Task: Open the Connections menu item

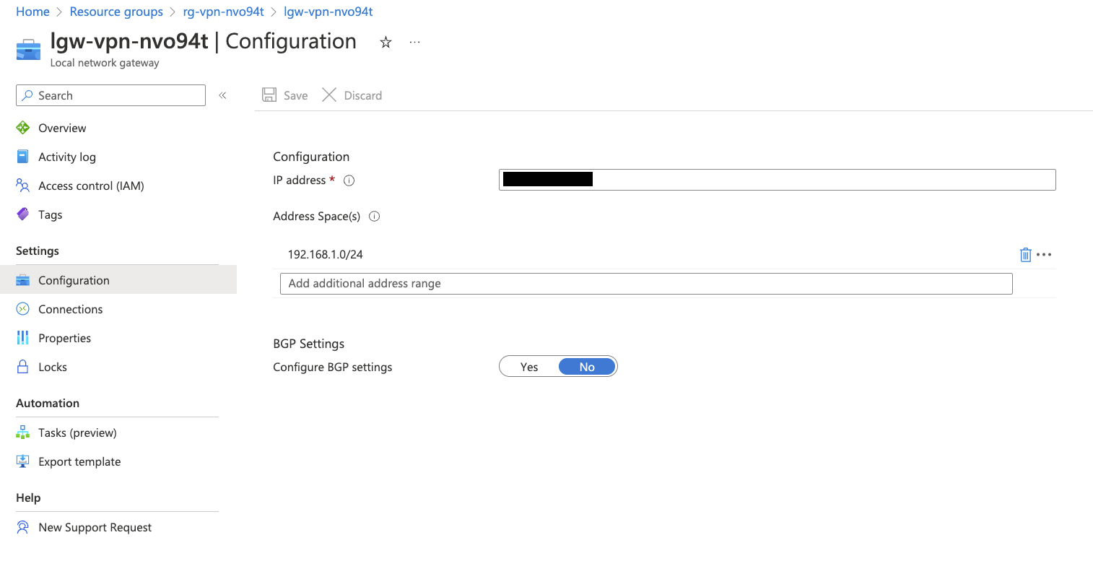Action: (x=71, y=309)
